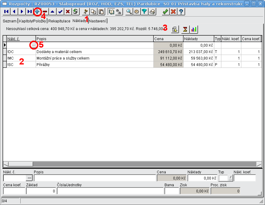Open the Typ dropdown in bottom form
Screen dimensions: 265x205
coord(230,178)
